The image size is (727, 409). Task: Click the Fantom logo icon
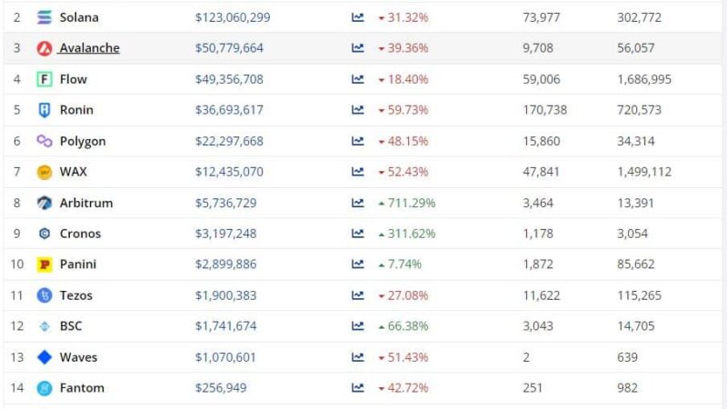pos(45,388)
